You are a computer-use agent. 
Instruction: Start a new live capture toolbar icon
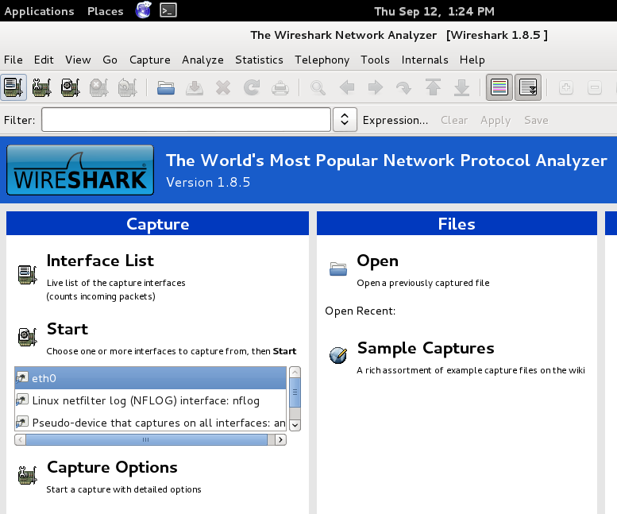coord(70,87)
